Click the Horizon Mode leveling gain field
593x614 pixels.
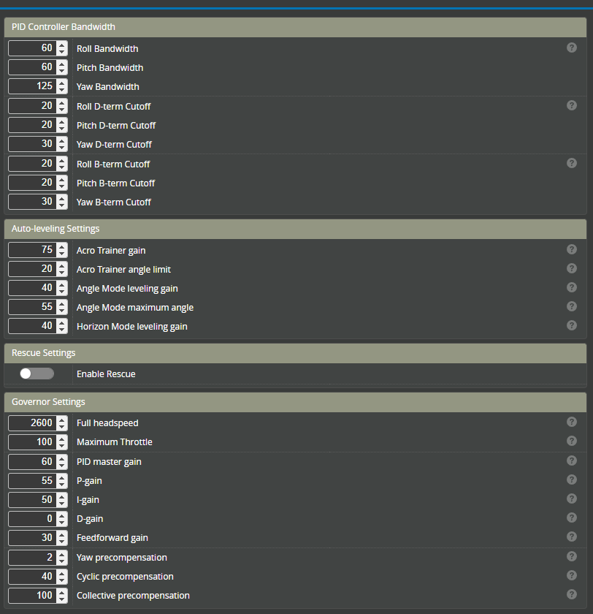pos(32,326)
